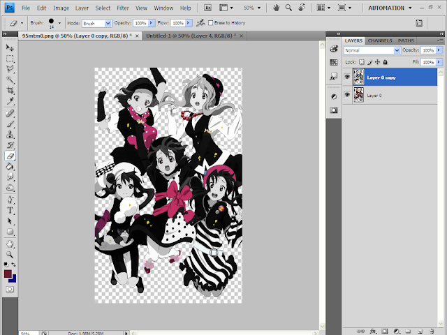Select the Move tool
Screen dimensions: 447x335
click(10, 48)
